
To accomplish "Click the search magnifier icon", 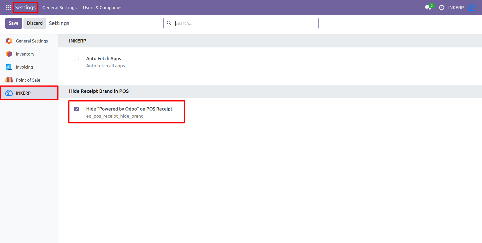I will 169,23.
